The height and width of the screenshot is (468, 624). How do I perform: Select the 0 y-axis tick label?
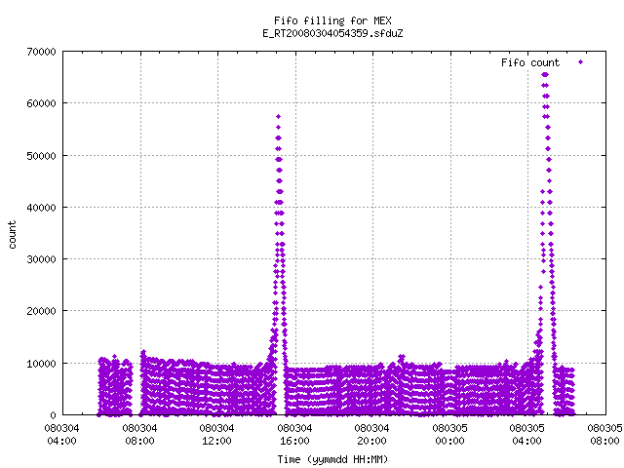(x=53, y=415)
